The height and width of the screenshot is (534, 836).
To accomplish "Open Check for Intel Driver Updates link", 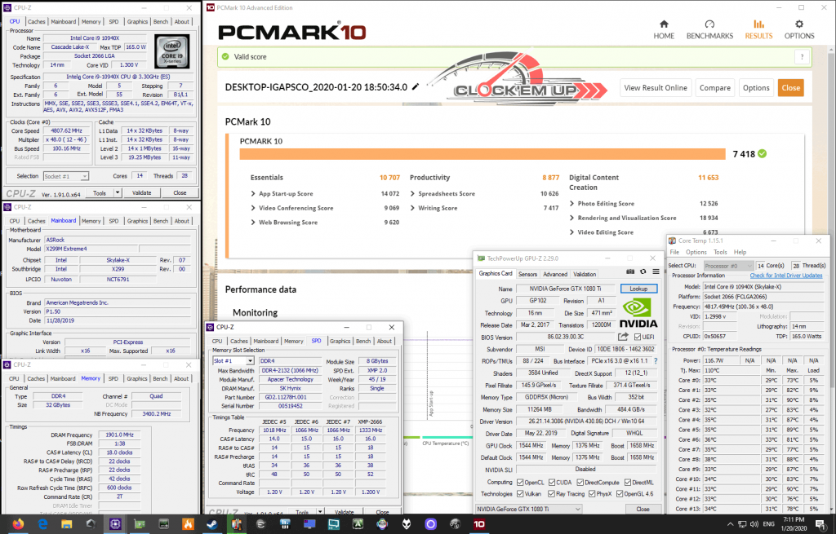I will click(x=786, y=276).
